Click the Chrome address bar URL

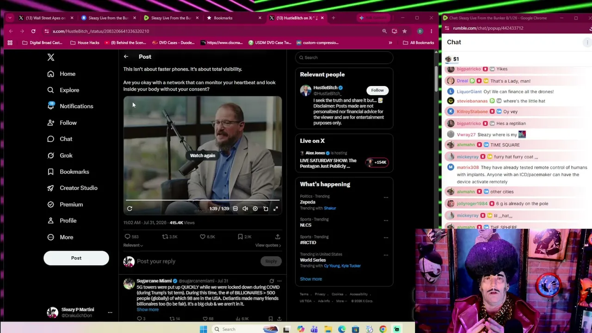click(101, 31)
